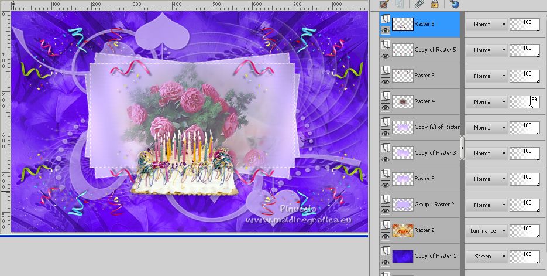Image resolution: width=547 pixels, height=276 pixels.
Task: Hide the Group - Raster 2 layer
Action: [x=385, y=211]
